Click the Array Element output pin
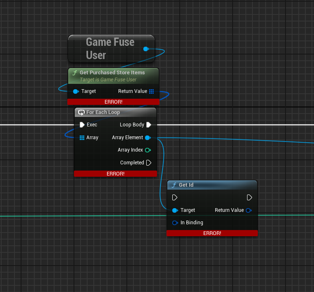314x292 pixels. click(x=148, y=138)
